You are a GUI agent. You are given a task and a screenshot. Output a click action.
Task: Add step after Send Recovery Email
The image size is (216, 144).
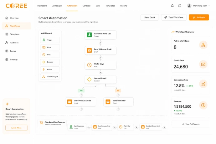tap(115, 127)
